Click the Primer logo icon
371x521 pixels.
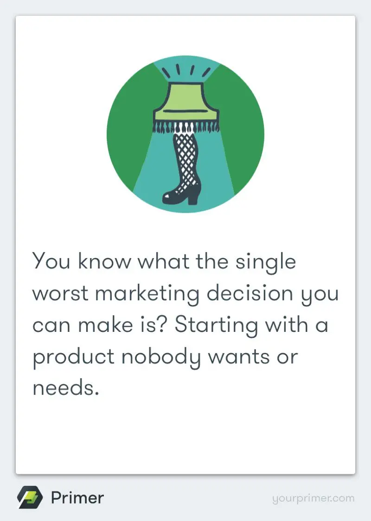tap(30, 498)
